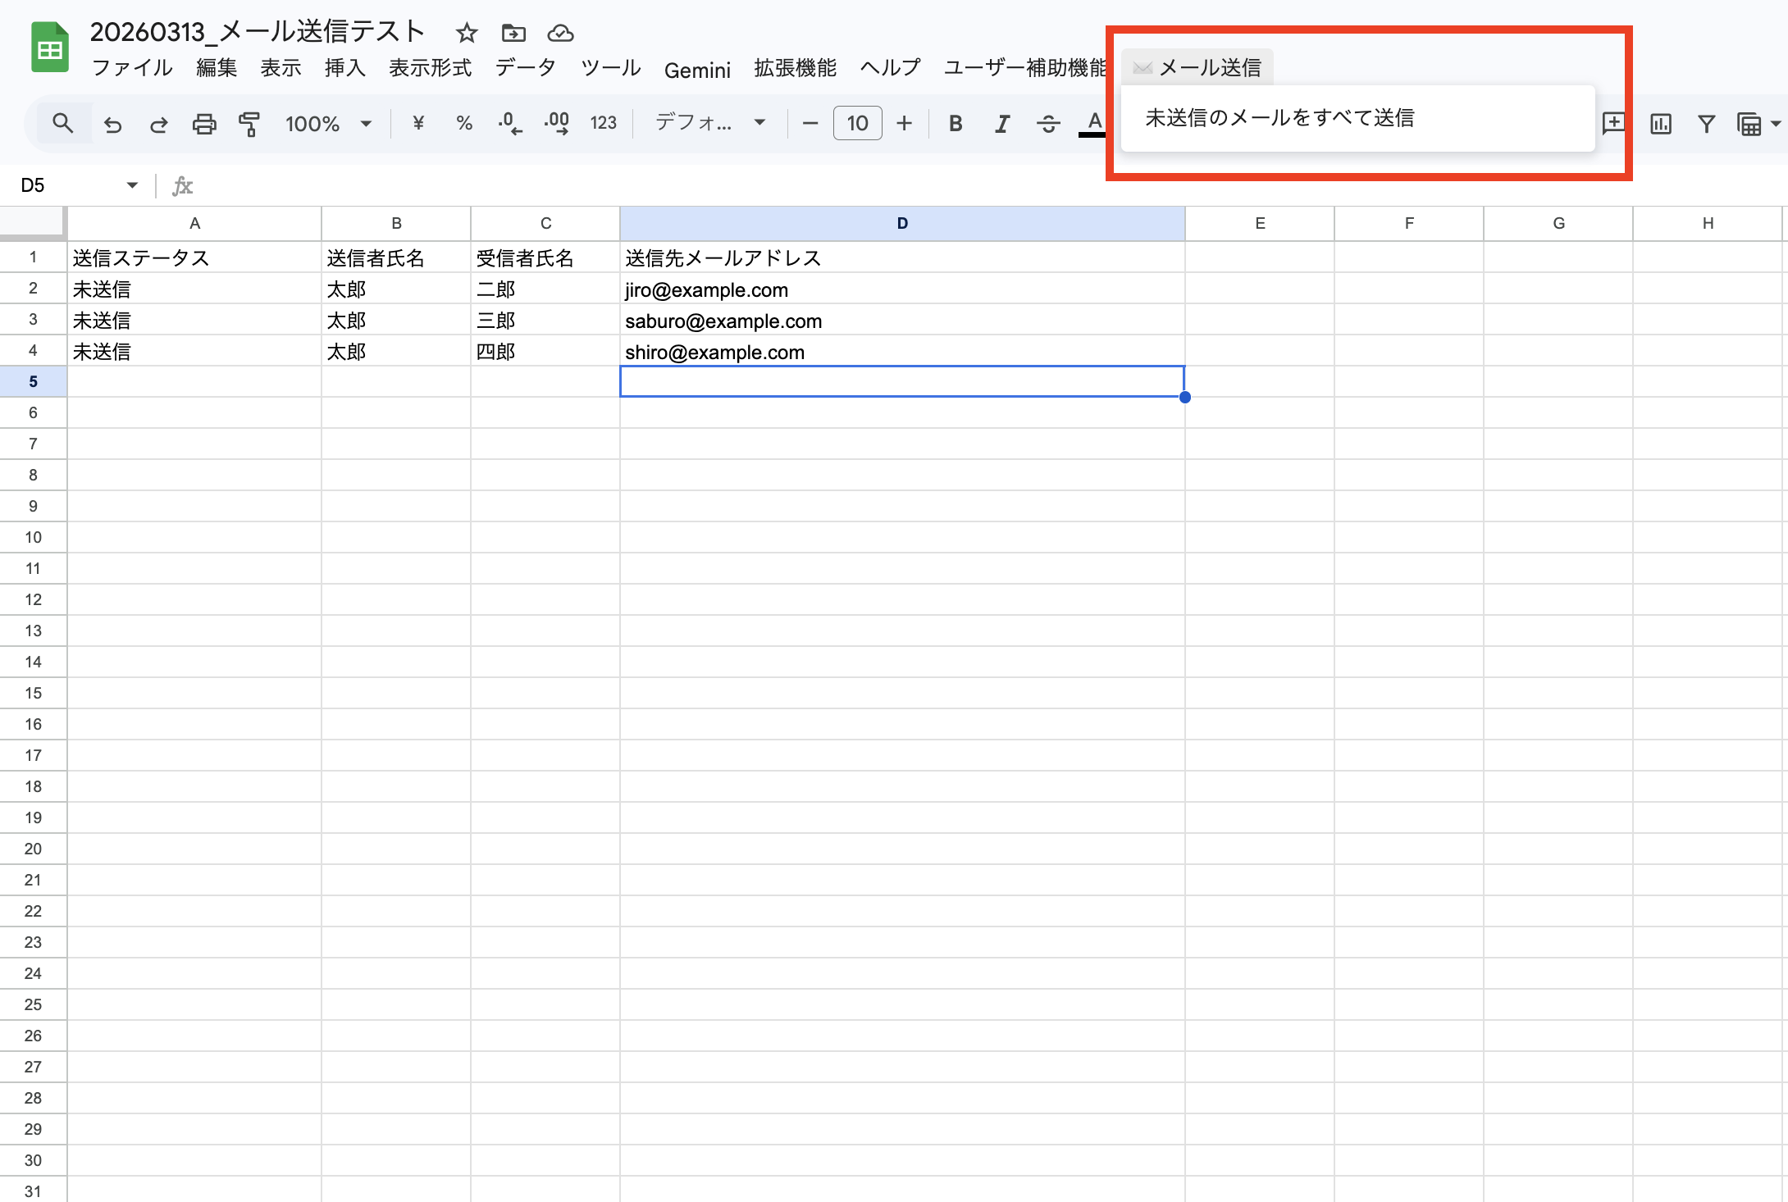Toggle strikethrough formatting

click(x=1047, y=124)
